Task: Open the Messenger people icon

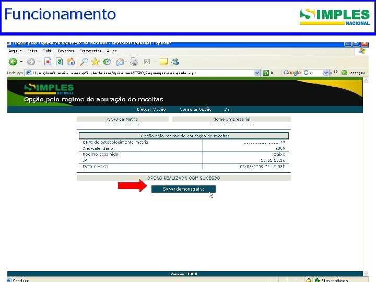Action: [x=175, y=62]
